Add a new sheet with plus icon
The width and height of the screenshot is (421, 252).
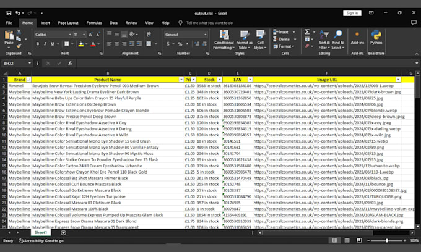pos(63,233)
